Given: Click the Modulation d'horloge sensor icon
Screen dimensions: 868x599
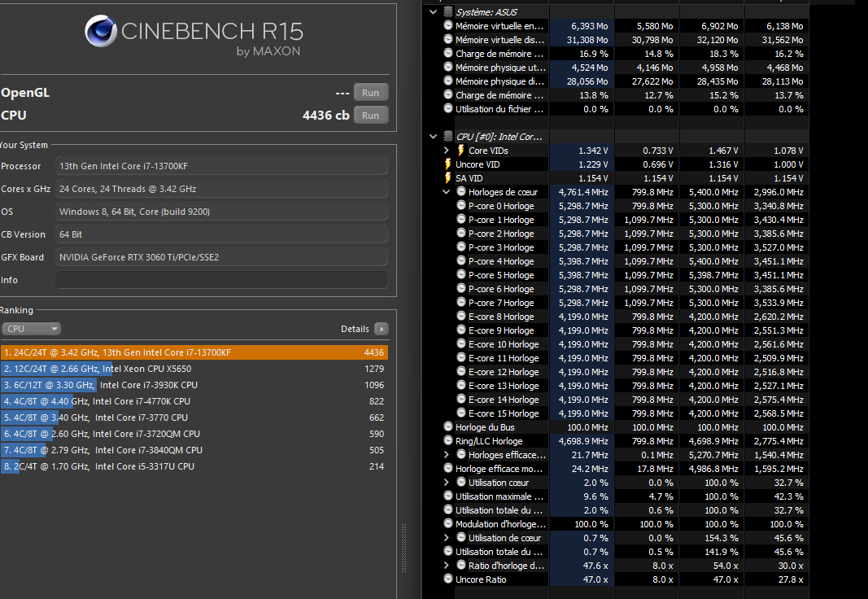Looking at the screenshot, I should click(448, 523).
